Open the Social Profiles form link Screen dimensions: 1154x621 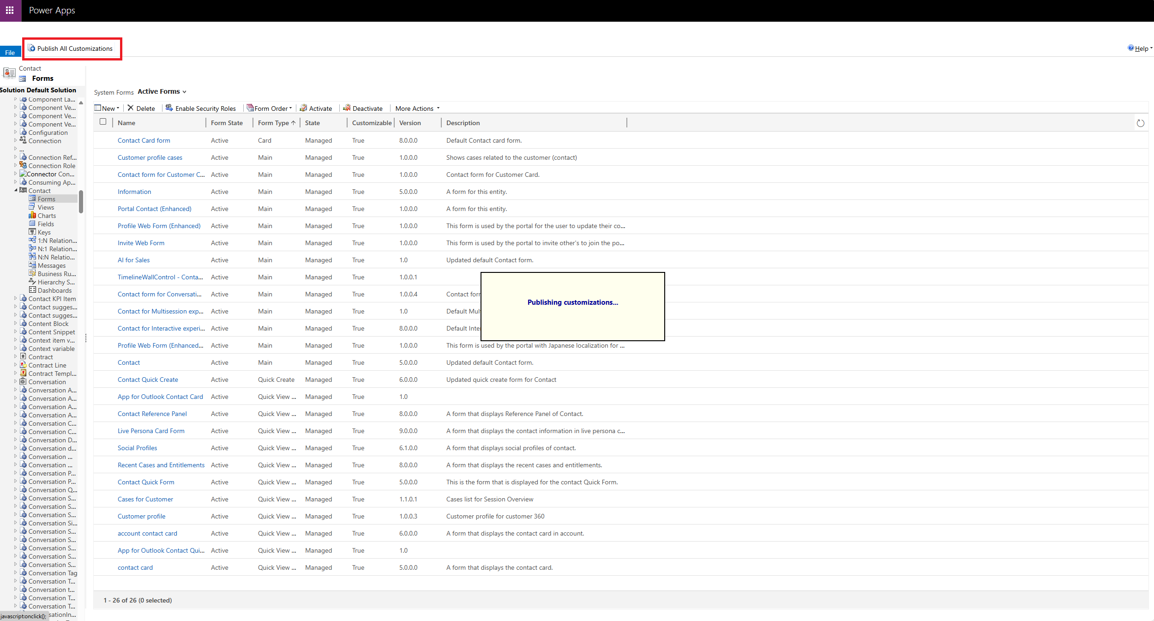coord(137,448)
